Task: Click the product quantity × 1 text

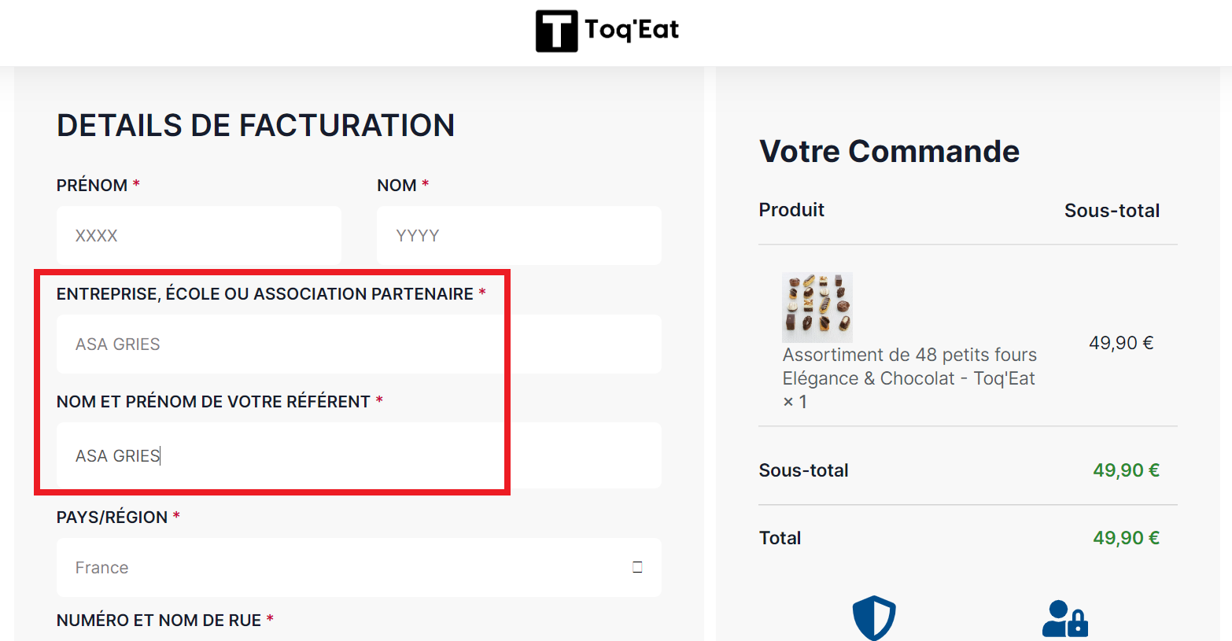Action: point(795,402)
